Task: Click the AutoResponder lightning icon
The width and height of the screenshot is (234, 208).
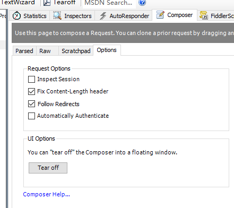Action: point(103,16)
